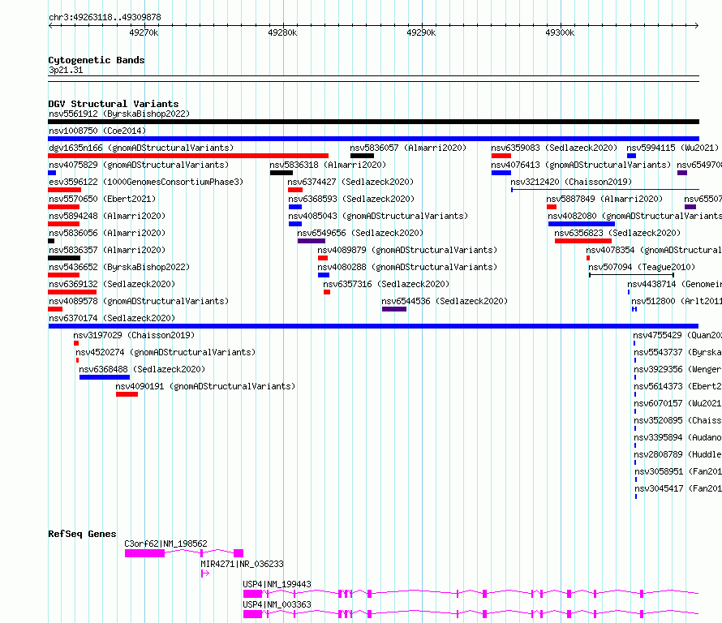Image resolution: width=722 pixels, height=623 pixels.
Task: Click nsv3395894 variant label
Action: click(x=678, y=437)
